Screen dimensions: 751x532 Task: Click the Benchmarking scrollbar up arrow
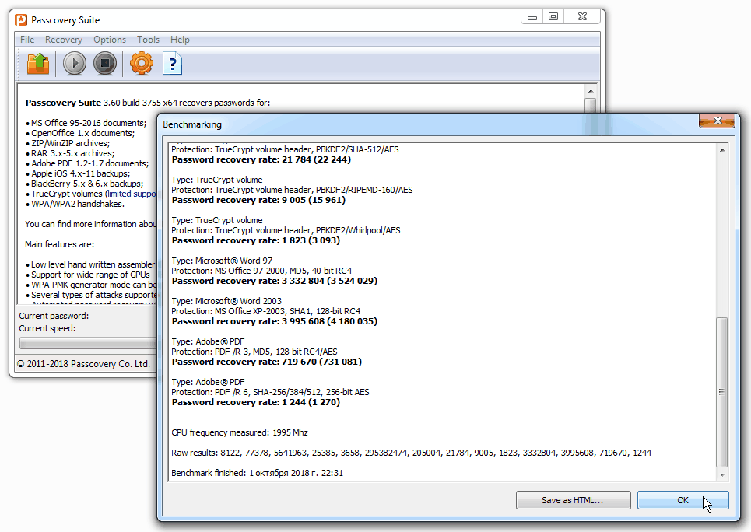click(x=722, y=150)
